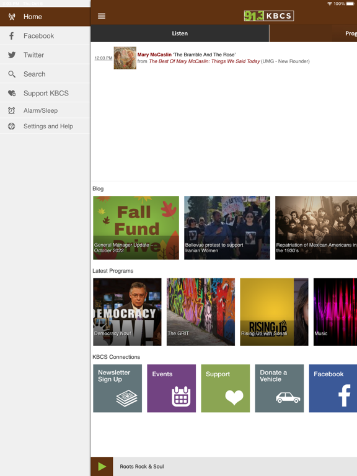Screen dimensions: 357x476
Task: Click the Home antenna icon
Action: [12, 17]
